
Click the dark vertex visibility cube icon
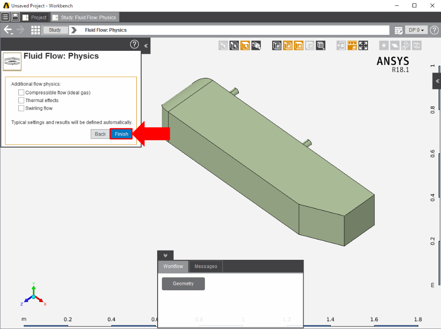point(277,45)
